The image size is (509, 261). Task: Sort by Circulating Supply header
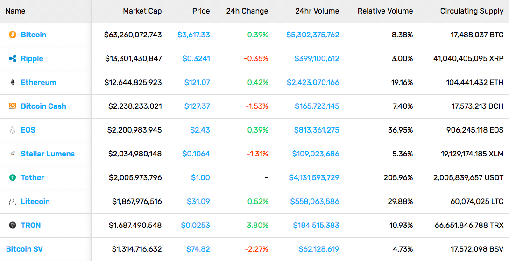tap(472, 11)
